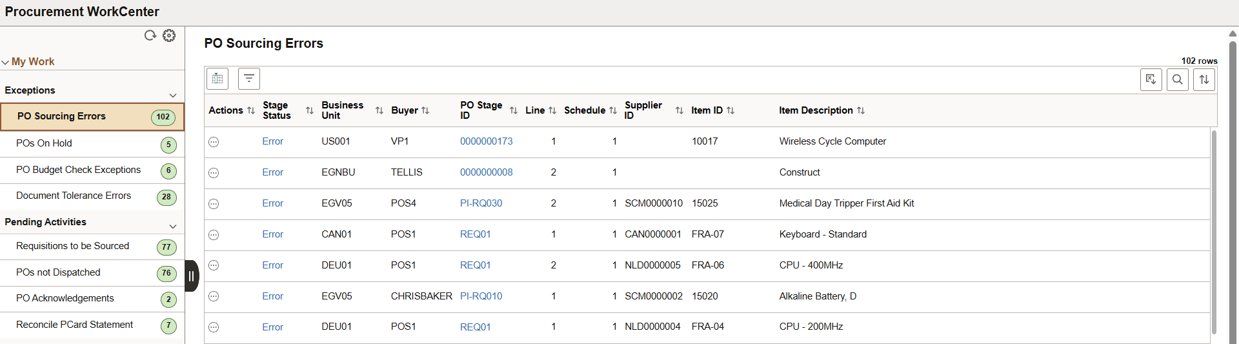The width and height of the screenshot is (1239, 344).
Task: Click supplier NLD0000005 cell
Action: [x=652, y=265]
